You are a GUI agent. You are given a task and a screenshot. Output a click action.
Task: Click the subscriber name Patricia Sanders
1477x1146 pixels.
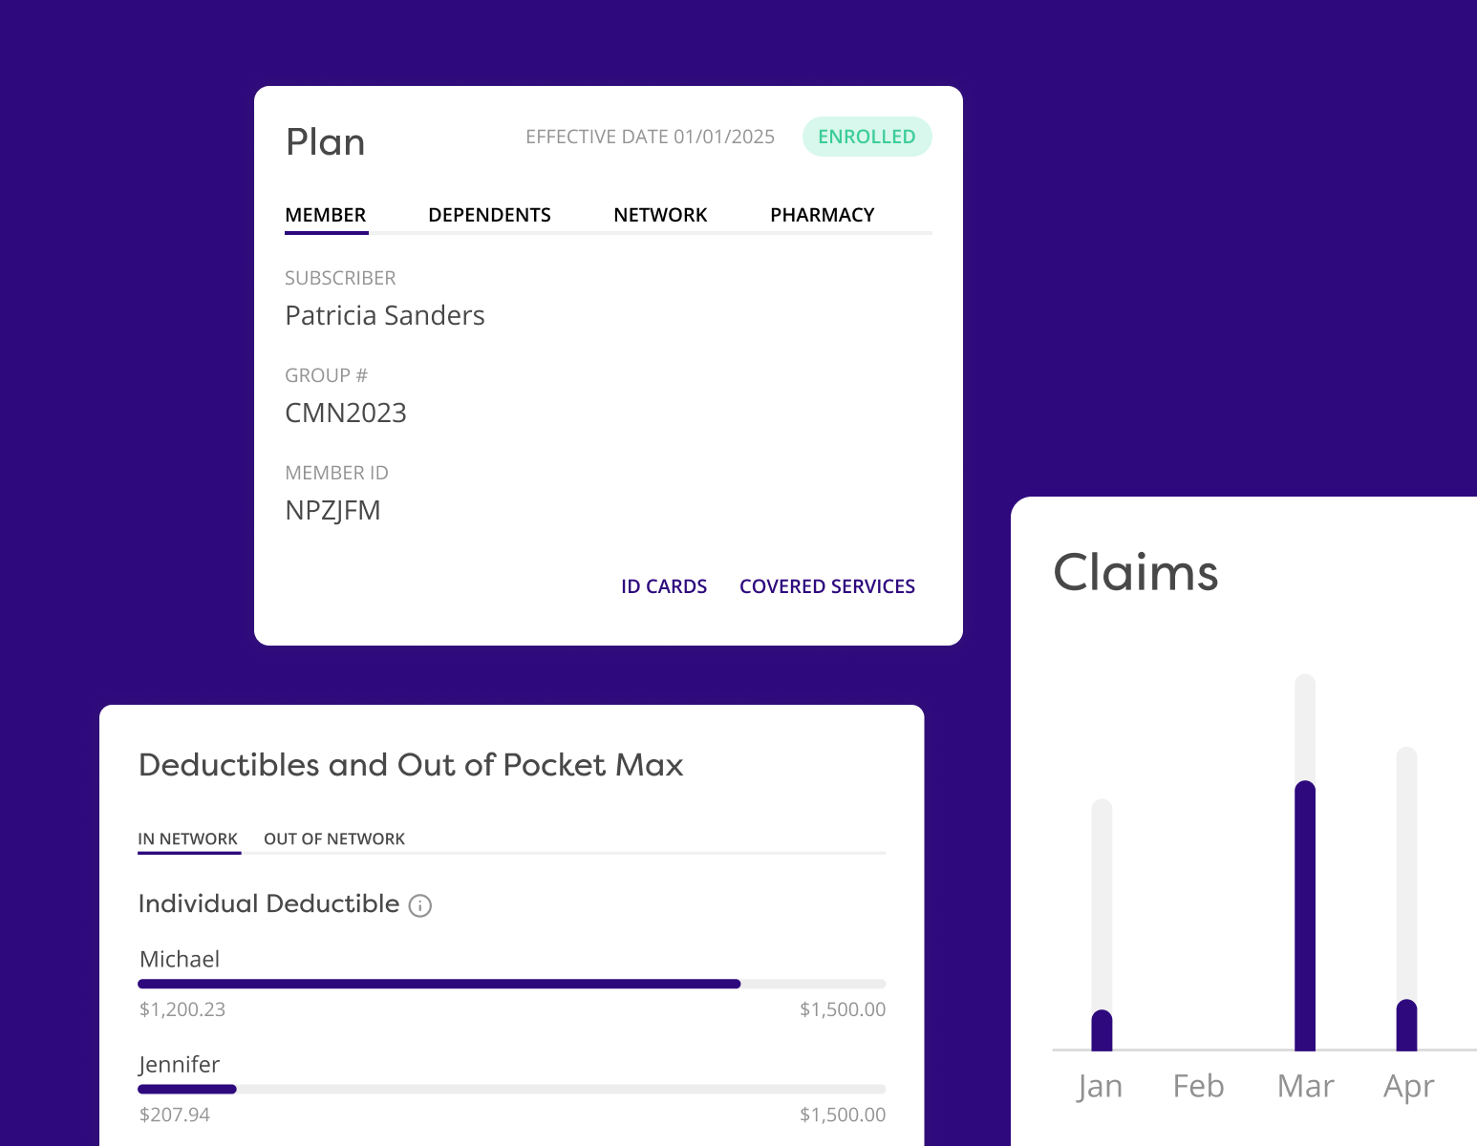coord(385,316)
